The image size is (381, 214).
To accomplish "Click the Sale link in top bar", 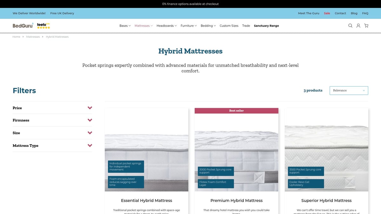I will click(327, 13).
